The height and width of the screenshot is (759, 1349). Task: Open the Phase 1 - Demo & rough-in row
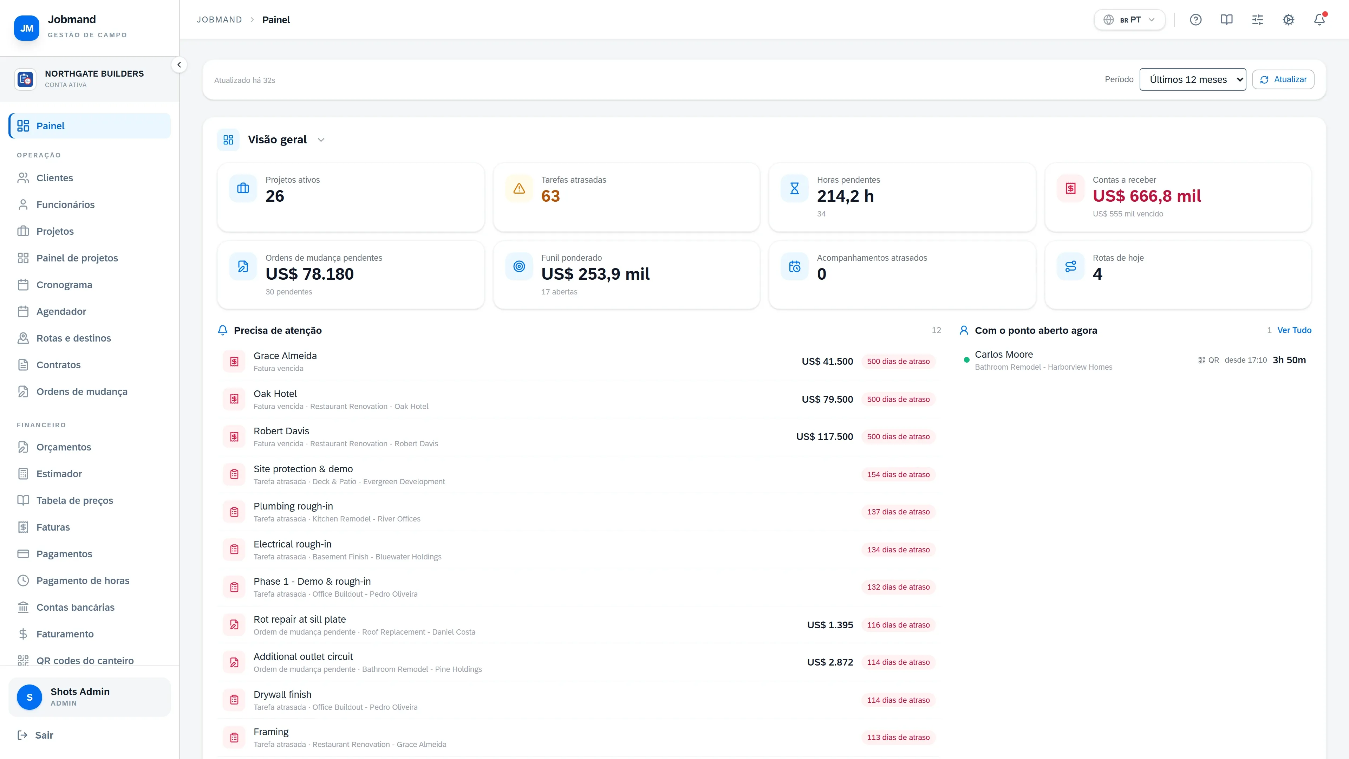point(579,587)
